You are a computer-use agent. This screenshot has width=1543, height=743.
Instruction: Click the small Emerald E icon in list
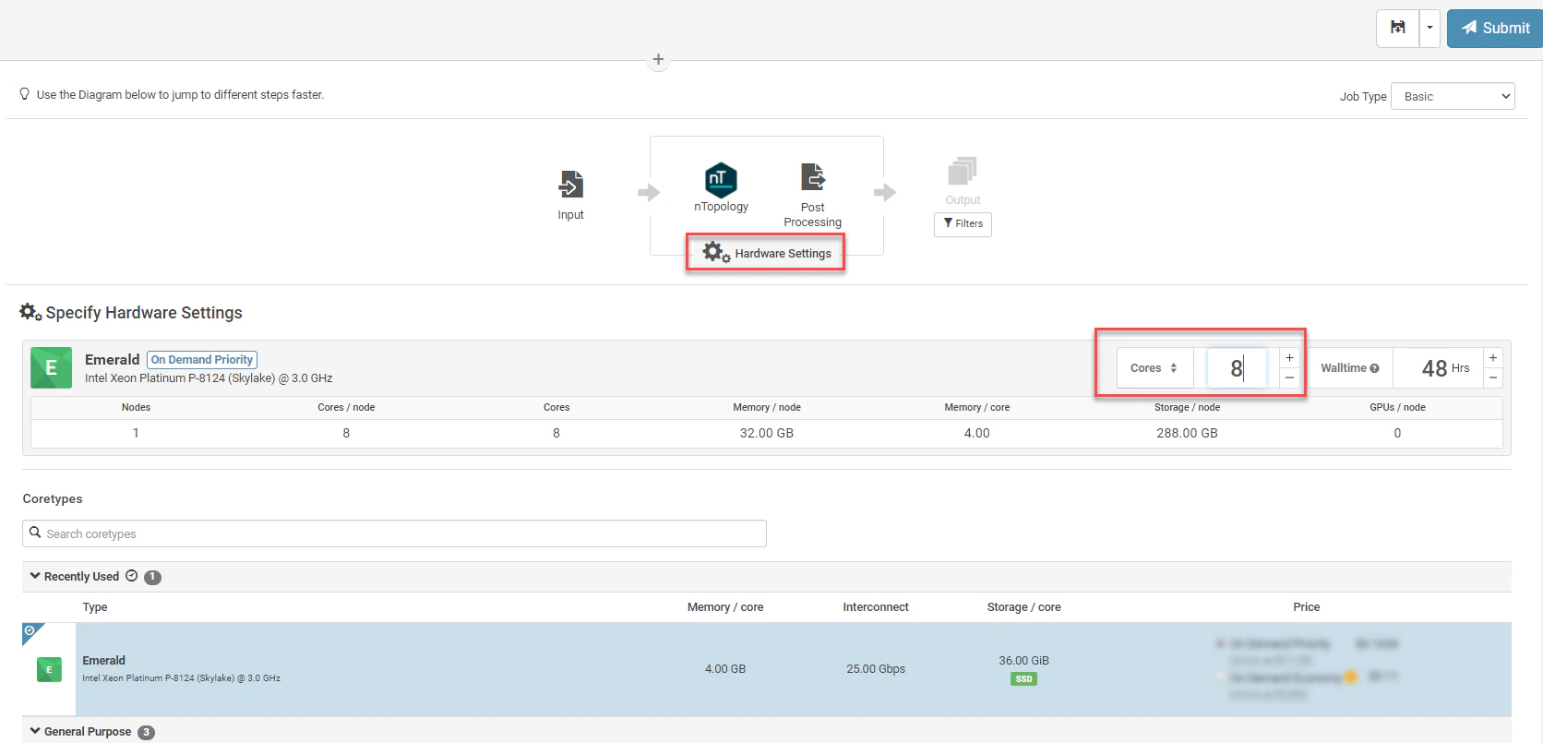pyautogui.click(x=49, y=669)
